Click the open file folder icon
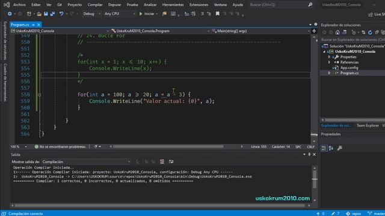The image size is (385, 216). click(x=39, y=14)
